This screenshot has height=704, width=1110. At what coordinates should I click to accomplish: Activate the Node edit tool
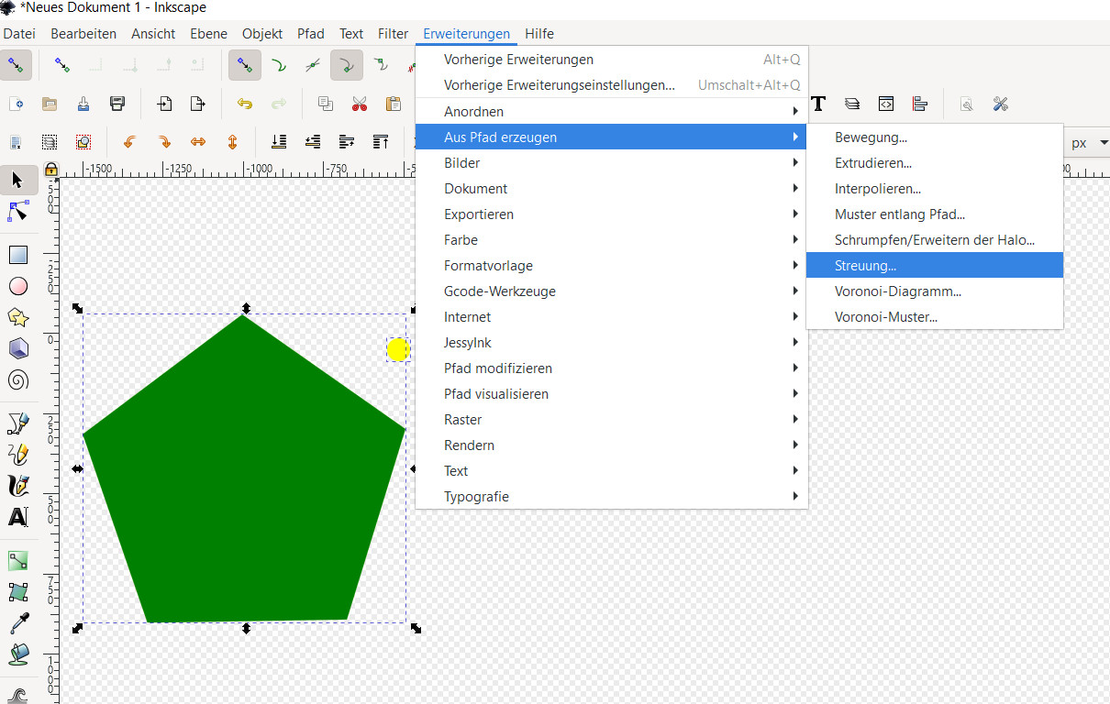[17, 211]
